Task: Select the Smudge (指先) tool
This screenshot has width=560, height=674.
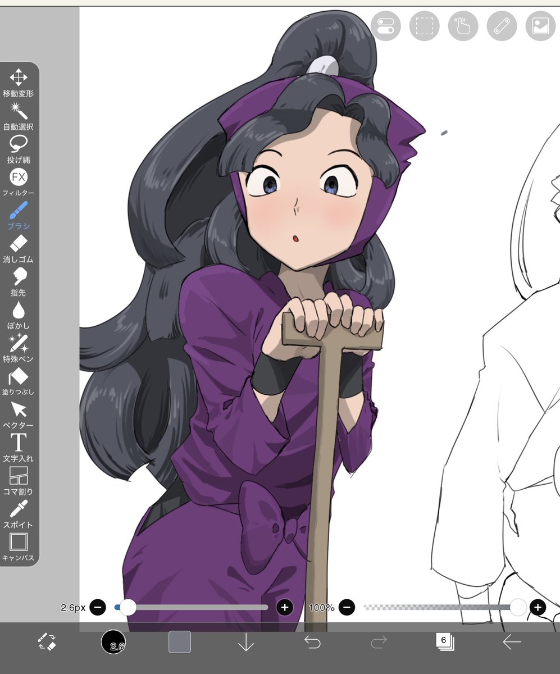Action: [19, 282]
